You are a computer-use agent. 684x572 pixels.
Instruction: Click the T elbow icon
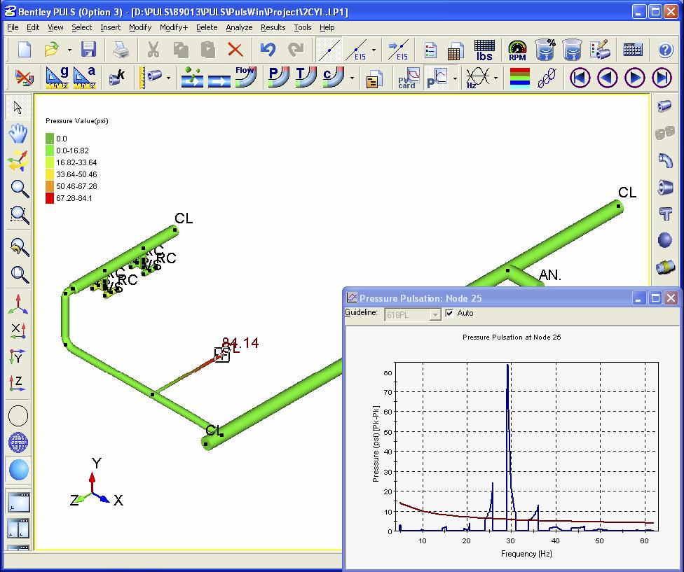[x=306, y=77]
